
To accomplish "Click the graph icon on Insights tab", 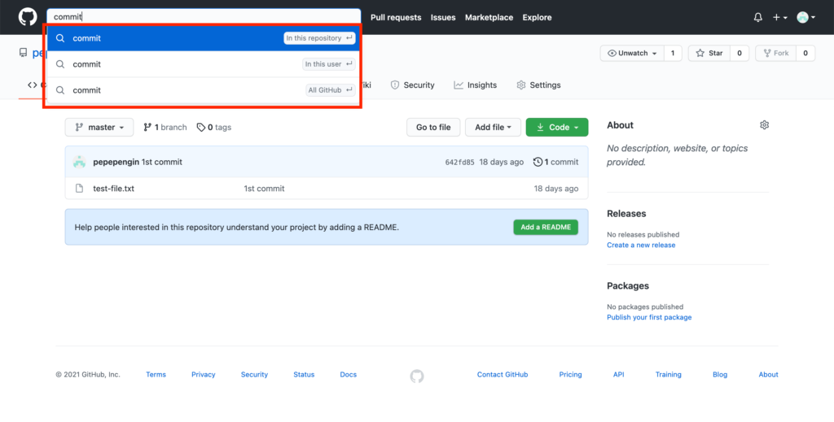I will tap(459, 85).
